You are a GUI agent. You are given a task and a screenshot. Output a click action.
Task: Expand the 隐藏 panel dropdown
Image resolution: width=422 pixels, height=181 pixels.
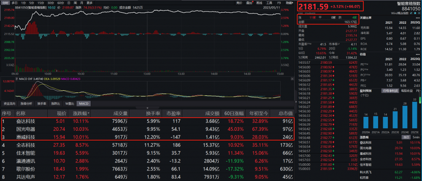tap(289, 3)
